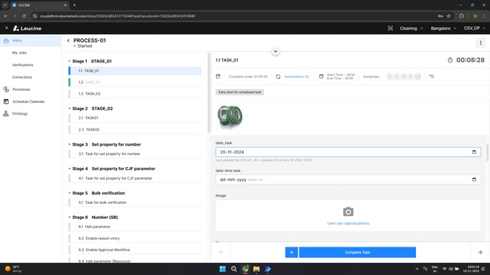The height and width of the screenshot is (275, 490).
Task: Open Verifications in the sidebar
Action: point(23,65)
